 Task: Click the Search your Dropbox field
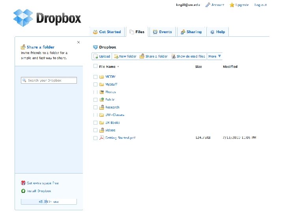pos(49,80)
